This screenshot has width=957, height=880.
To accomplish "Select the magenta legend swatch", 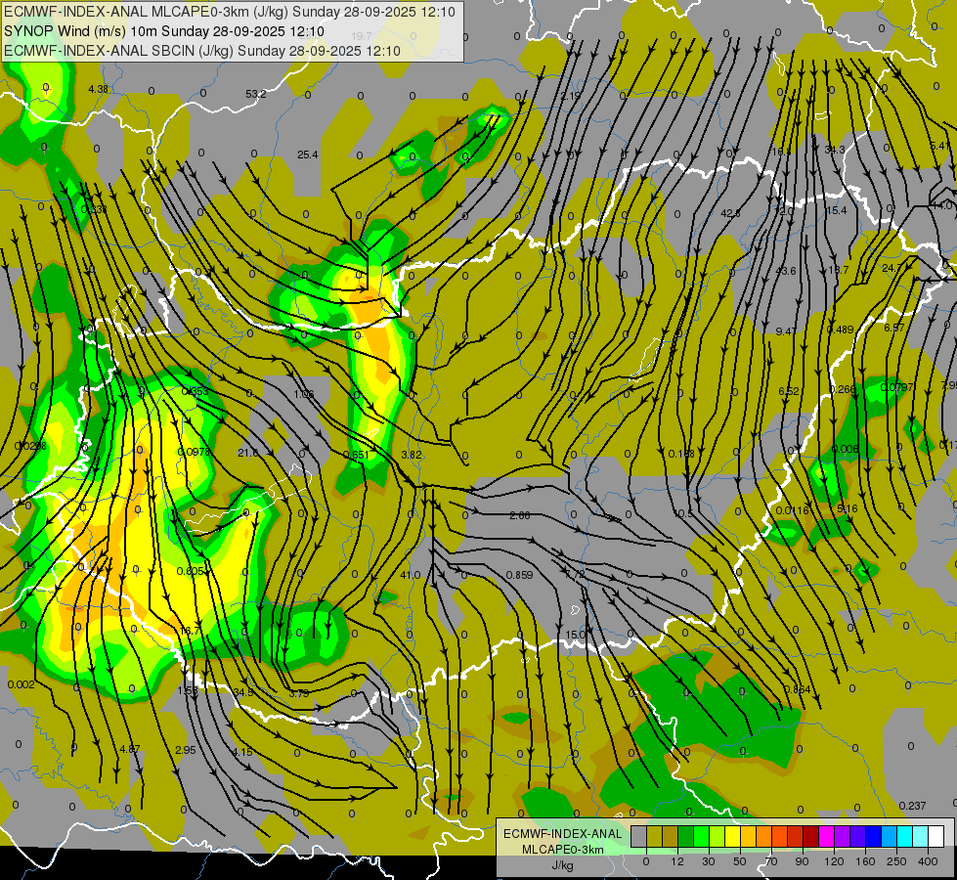I will [826, 835].
